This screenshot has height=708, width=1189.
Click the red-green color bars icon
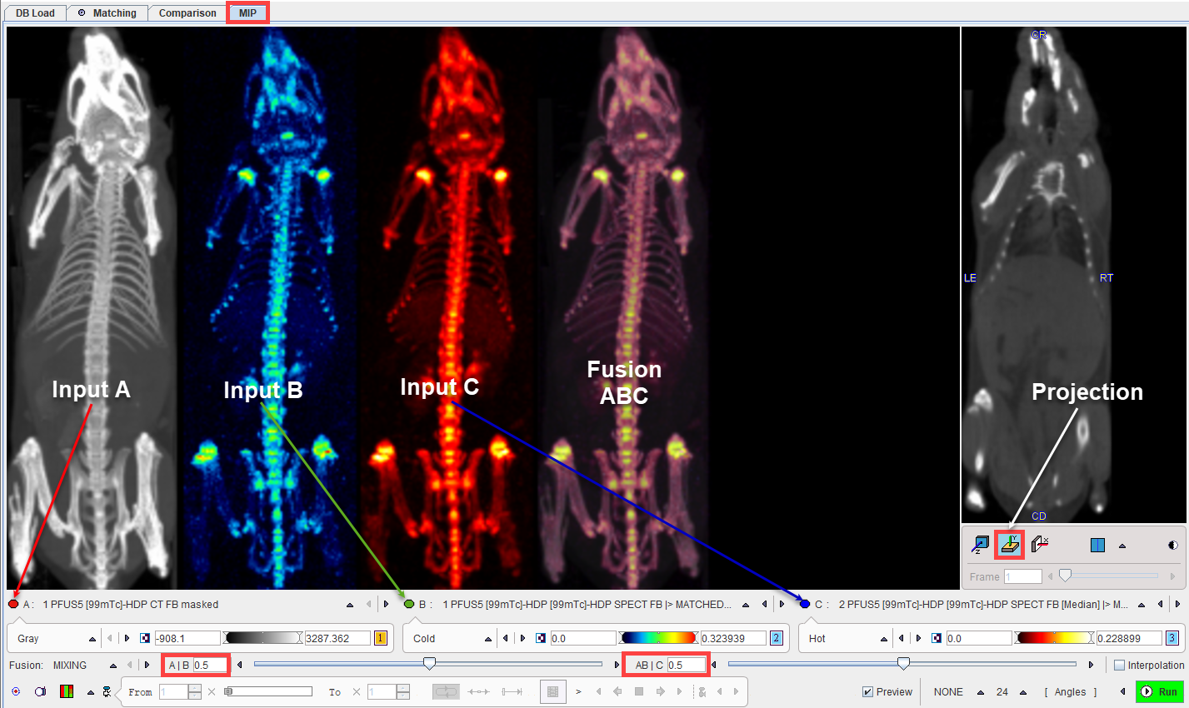(x=67, y=691)
